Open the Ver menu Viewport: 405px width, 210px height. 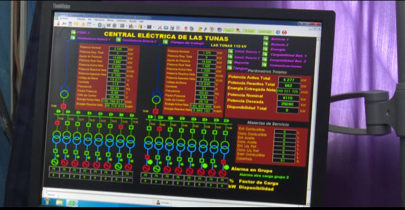(89, 19)
